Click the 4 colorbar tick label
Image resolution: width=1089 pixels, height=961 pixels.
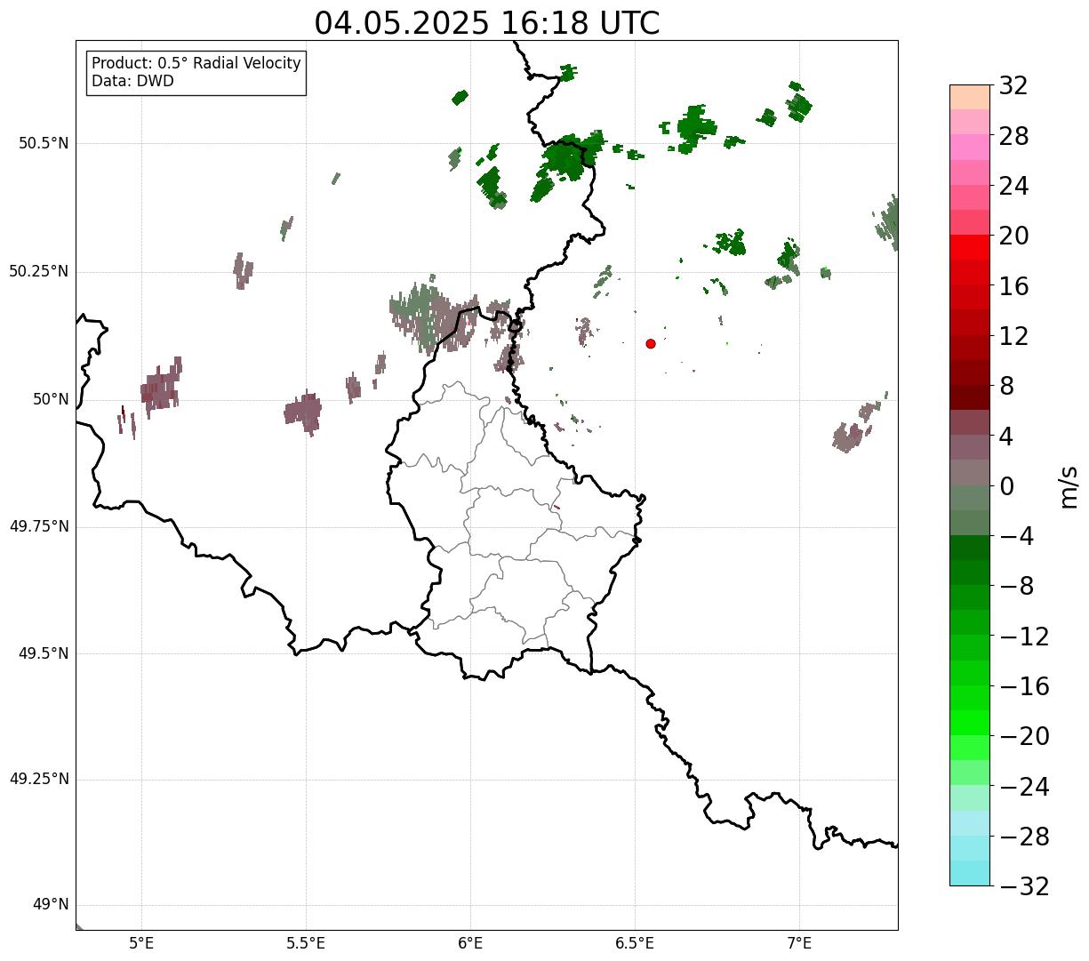click(1006, 436)
